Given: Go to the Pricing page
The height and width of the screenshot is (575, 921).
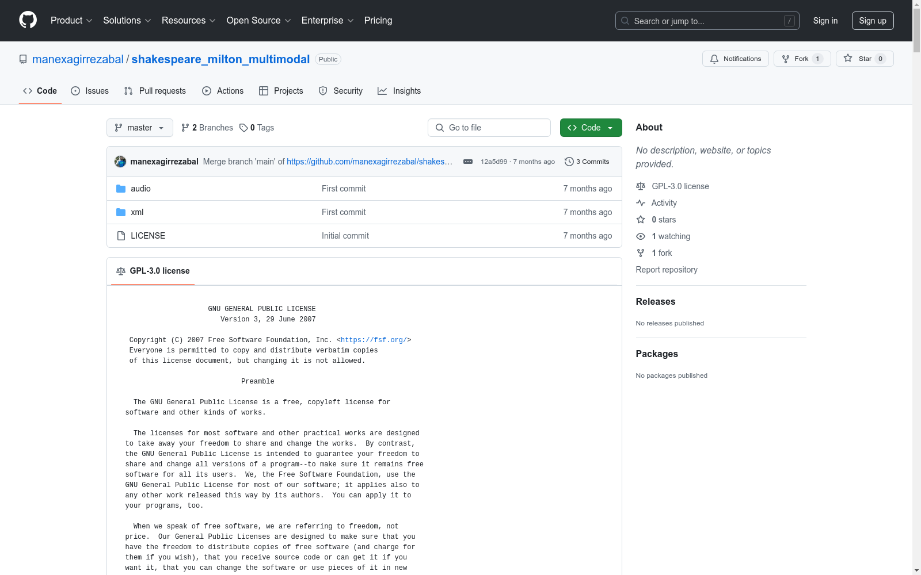Looking at the screenshot, I should tap(378, 20).
